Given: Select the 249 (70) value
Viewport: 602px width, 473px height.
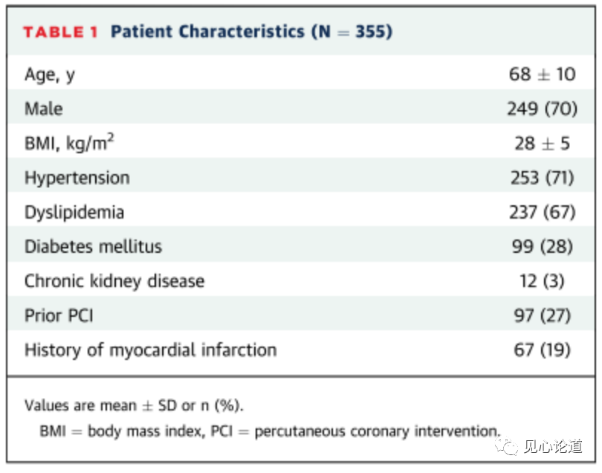Looking at the screenshot, I should [542, 109].
